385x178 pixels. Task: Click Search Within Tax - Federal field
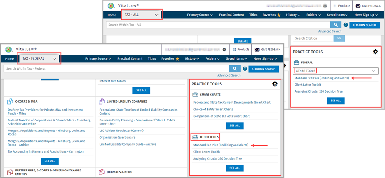pyautogui.click(x=117, y=69)
